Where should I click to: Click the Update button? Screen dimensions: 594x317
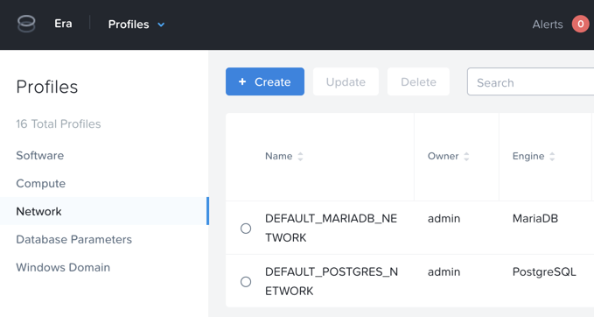[x=346, y=81]
